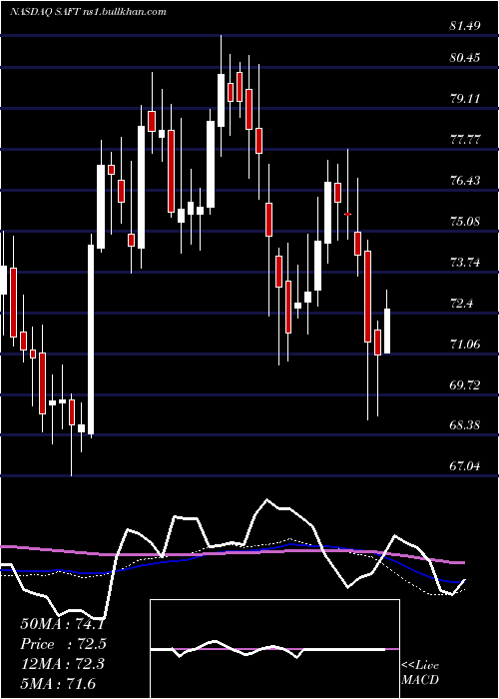The image size is (499, 699).
Task: Click the 71.06 price axis label
Action: [466, 344]
